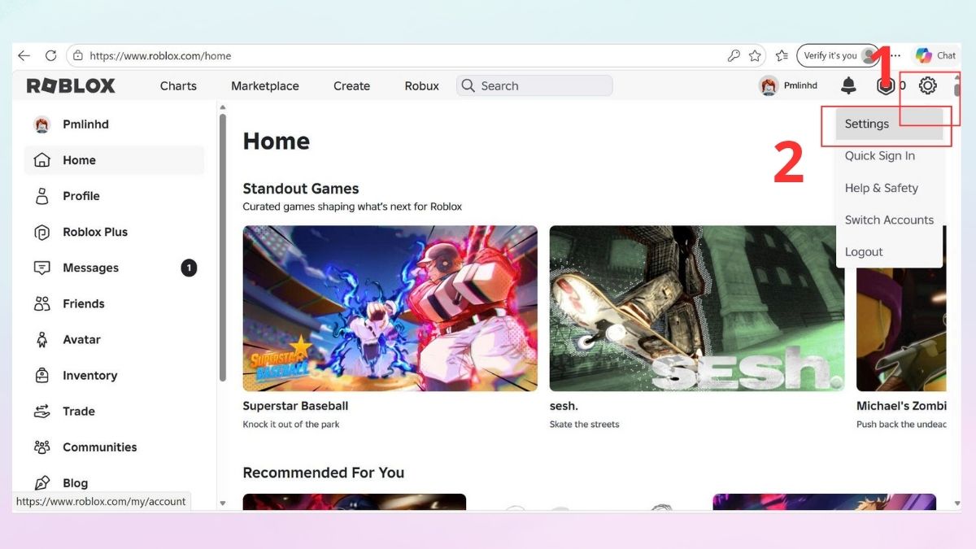This screenshot has height=549, width=976.
Task: Click the Friends icon in sidebar
Action: 41,303
